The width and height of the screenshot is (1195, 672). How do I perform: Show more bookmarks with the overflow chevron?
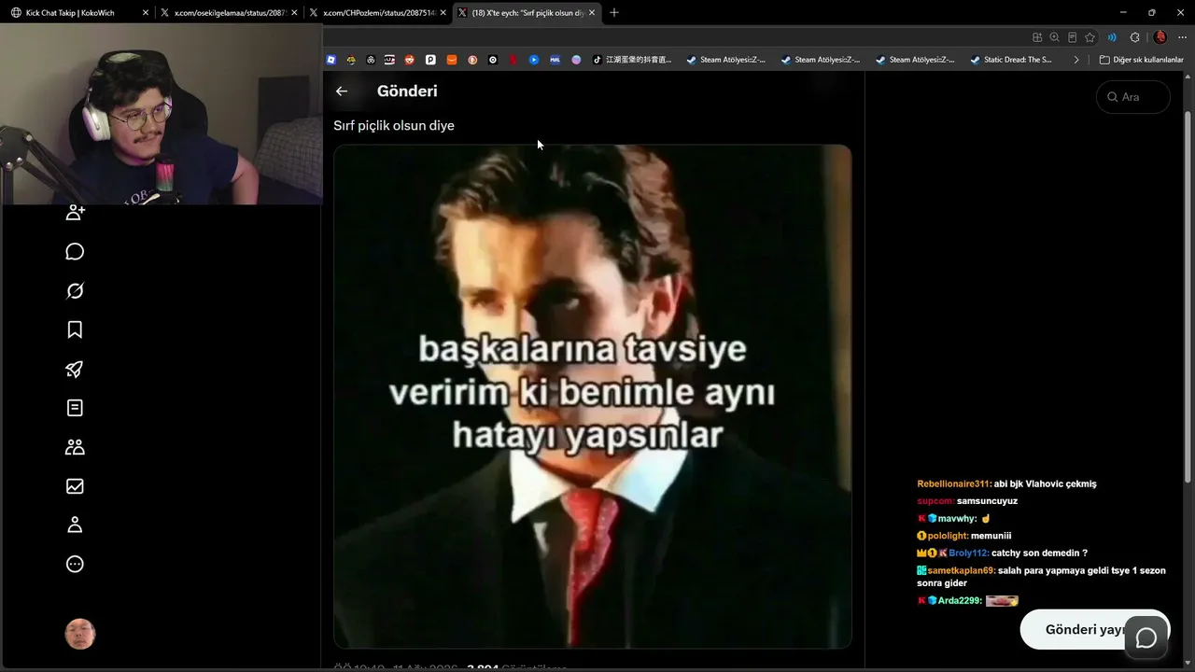pyautogui.click(x=1076, y=60)
